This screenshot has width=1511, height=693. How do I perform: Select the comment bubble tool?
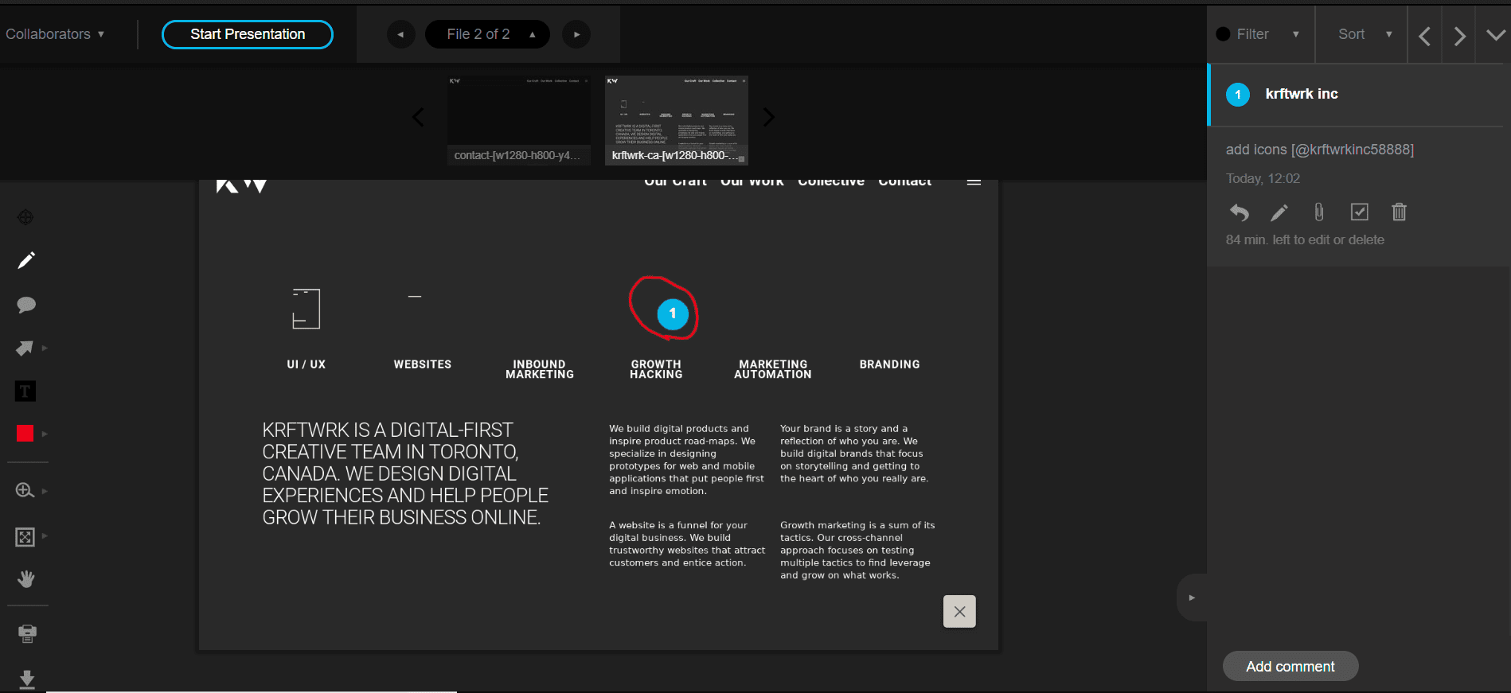[x=25, y=305]
